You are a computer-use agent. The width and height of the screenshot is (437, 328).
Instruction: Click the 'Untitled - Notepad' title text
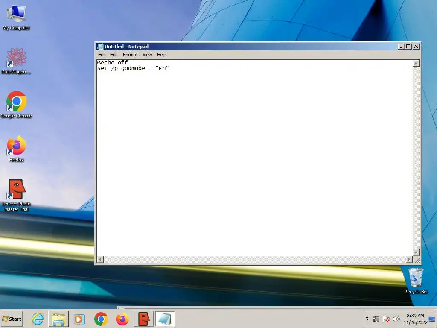126,47
